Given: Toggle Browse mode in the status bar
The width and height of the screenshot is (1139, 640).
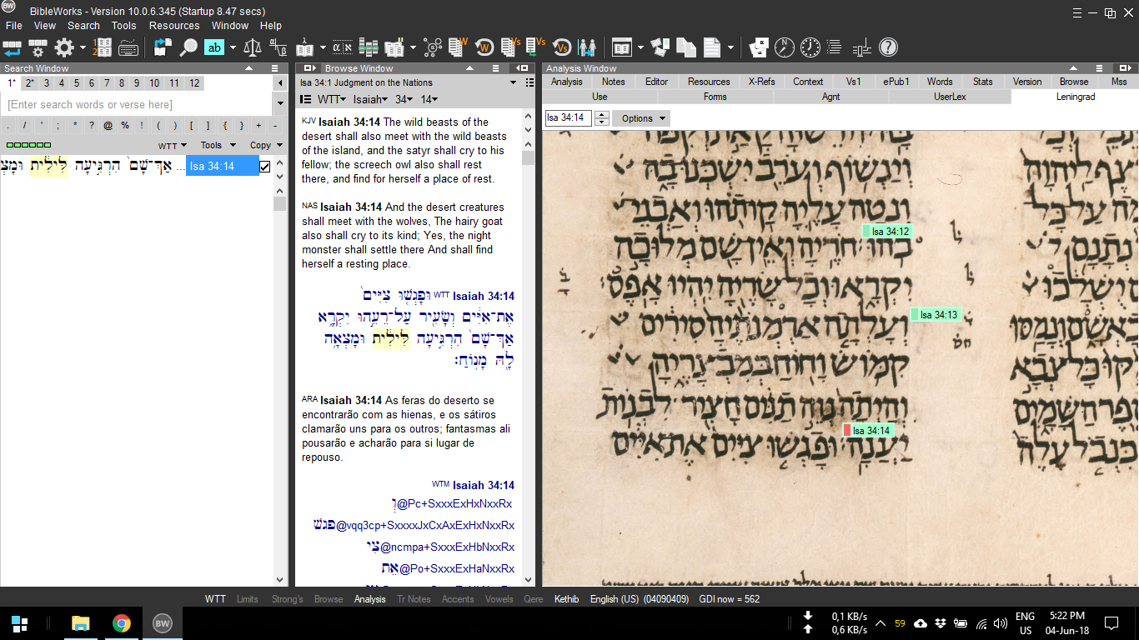Looking at the screenshot, I should (x=329, y=599).
